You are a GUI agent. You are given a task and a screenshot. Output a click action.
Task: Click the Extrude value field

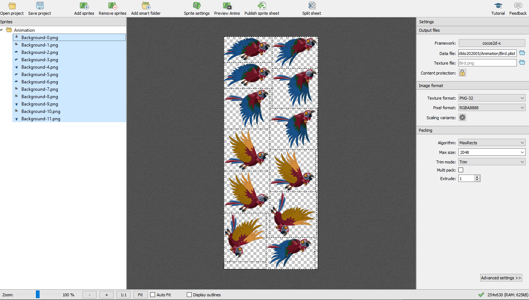point(466,179)
